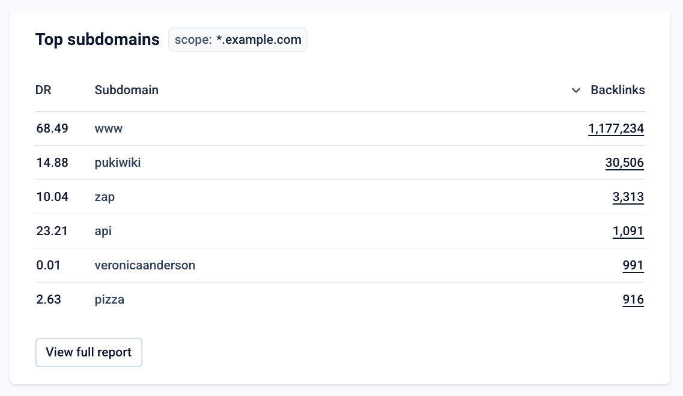683x396 pixels.
Task: Open the scope *.example.com filter chip
Action: point(238,40)
